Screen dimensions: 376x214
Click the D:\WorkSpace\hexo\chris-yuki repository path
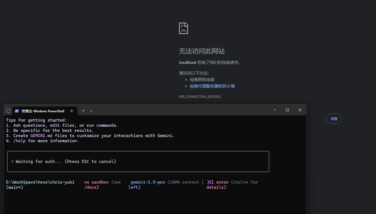(x=40, y=182)
